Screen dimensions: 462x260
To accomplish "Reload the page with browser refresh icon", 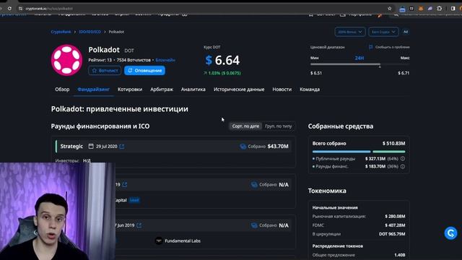I will pyautogui.click(x=9, y=9).
